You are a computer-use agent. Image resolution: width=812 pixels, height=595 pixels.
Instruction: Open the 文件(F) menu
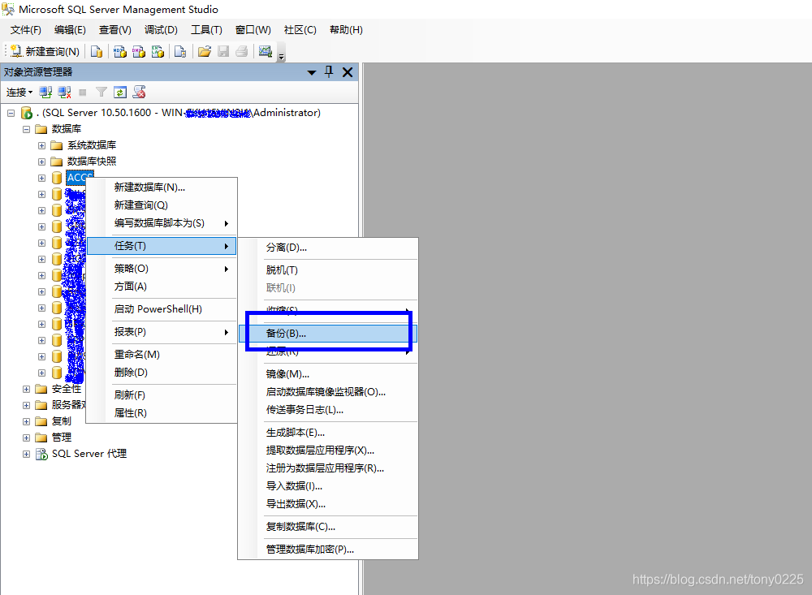(25, 30)
